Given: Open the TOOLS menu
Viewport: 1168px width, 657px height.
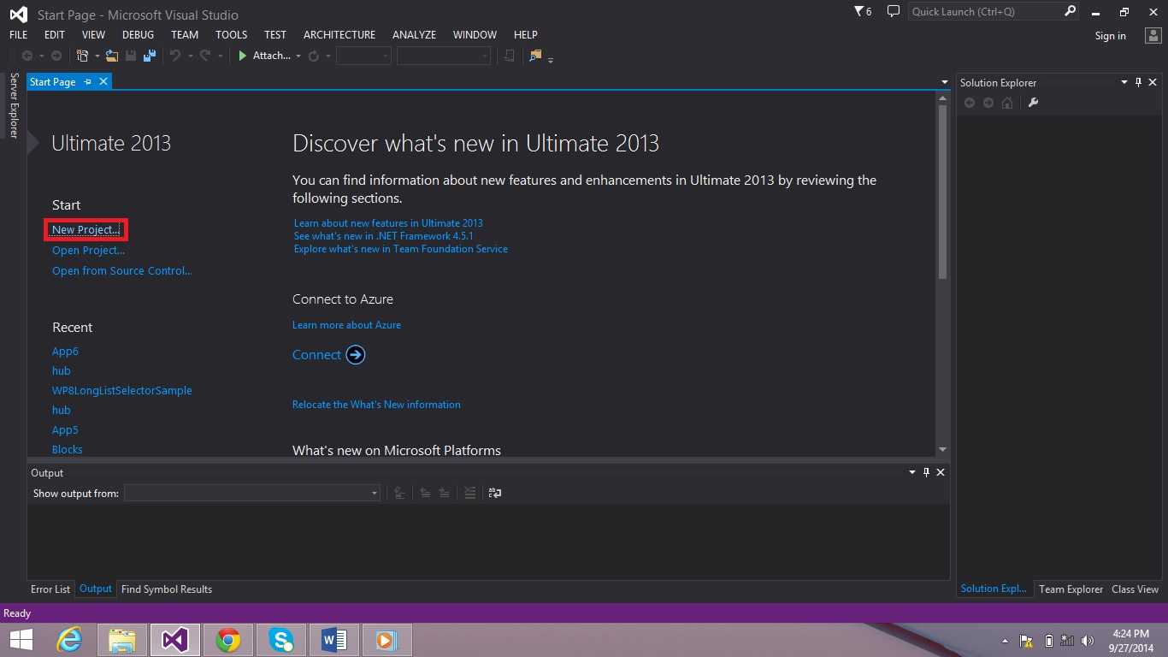Looking at the screenshot, I should 231,35.
